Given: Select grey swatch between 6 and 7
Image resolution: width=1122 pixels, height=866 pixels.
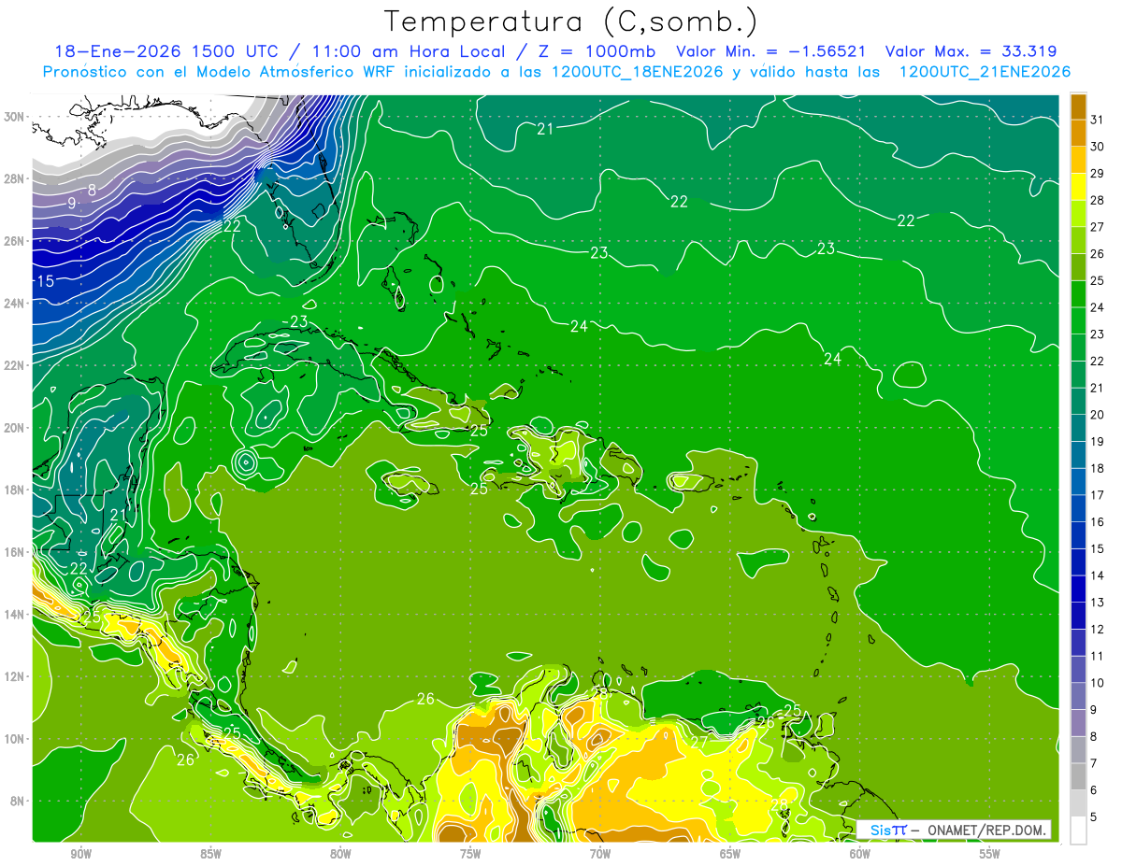Looking at the screenshot, I should pyautogui.click(x=1078, y=776).
